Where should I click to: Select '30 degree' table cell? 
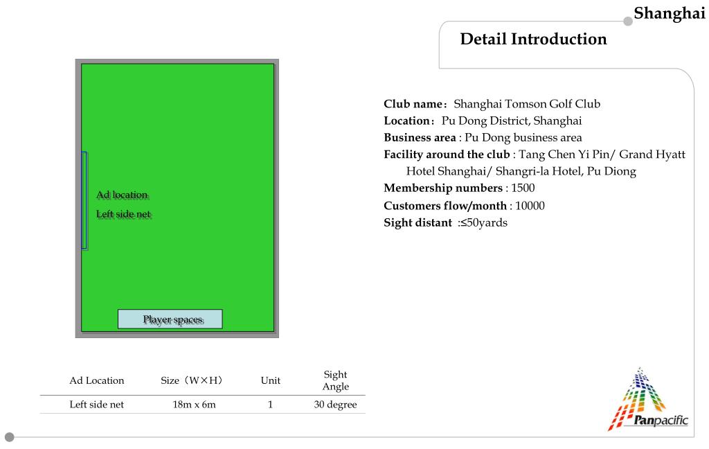(x=336, y=405)
